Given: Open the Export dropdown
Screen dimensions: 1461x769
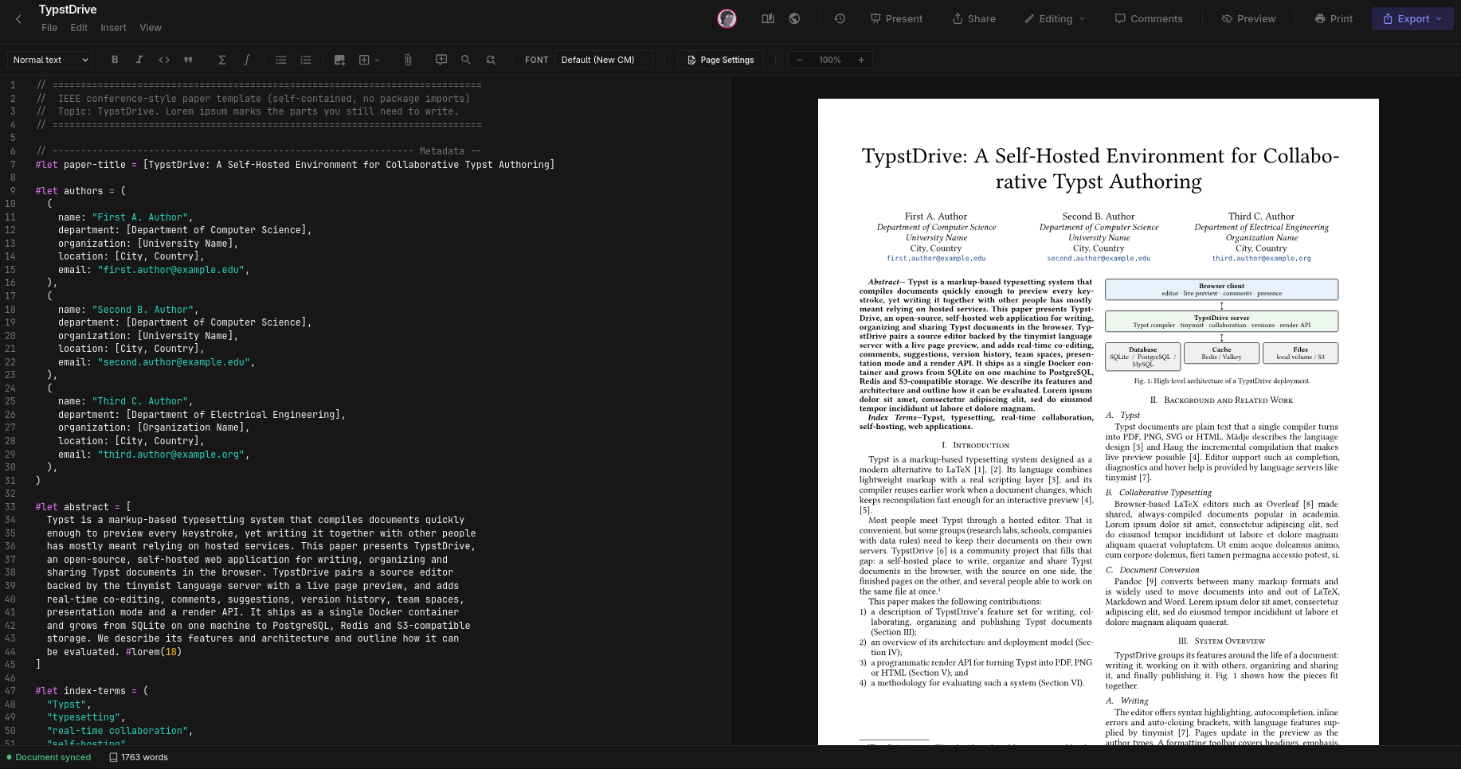Looking at the screenshot, I should tap(1412, 18).
